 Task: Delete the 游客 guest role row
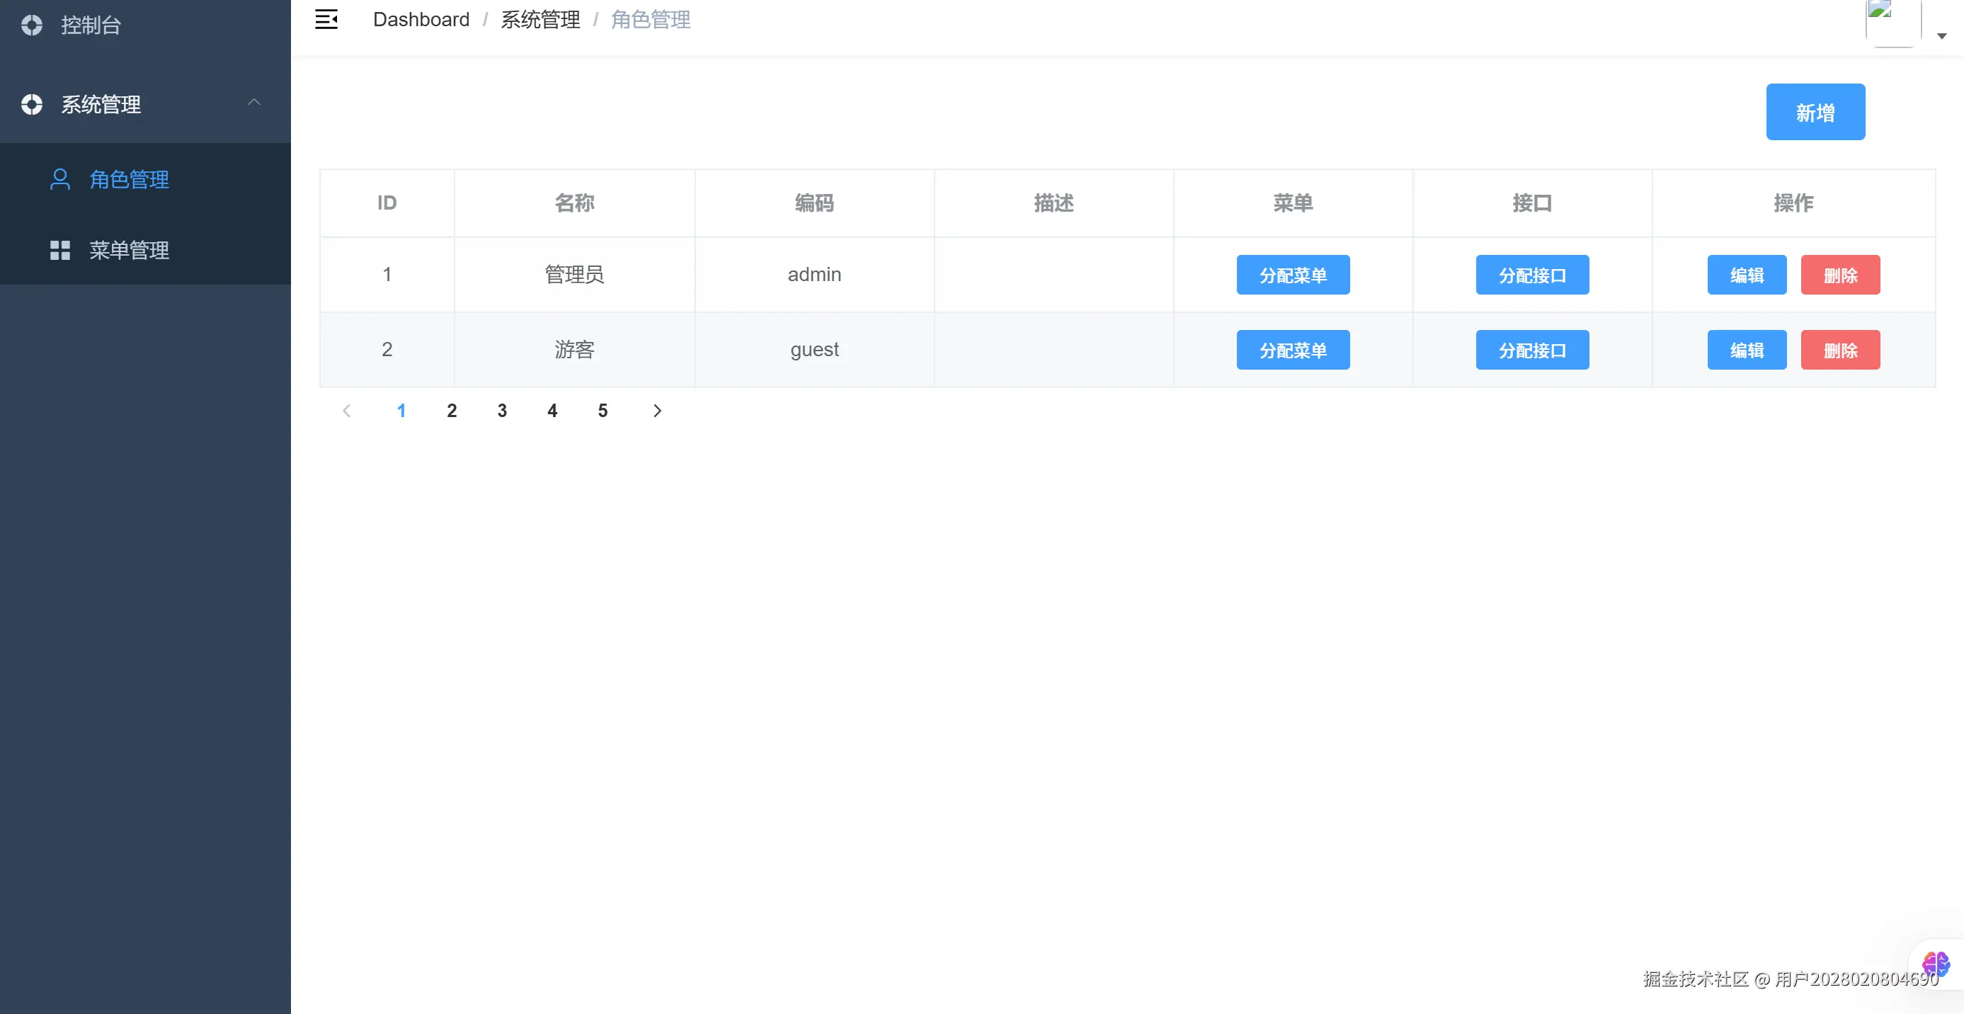pyautogui.click(x=1839, y=350)
